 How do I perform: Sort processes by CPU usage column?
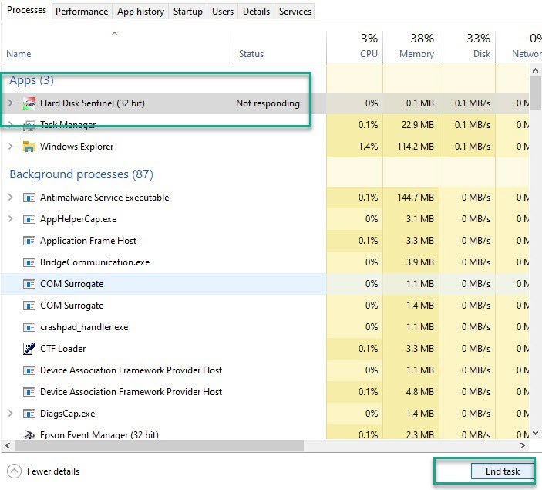pos(355,47)
